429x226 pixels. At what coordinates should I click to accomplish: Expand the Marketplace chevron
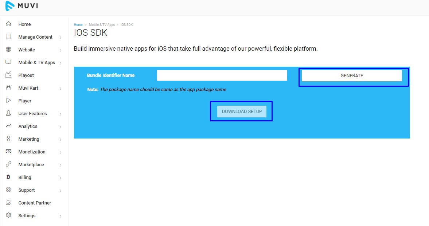coord(61,165)
